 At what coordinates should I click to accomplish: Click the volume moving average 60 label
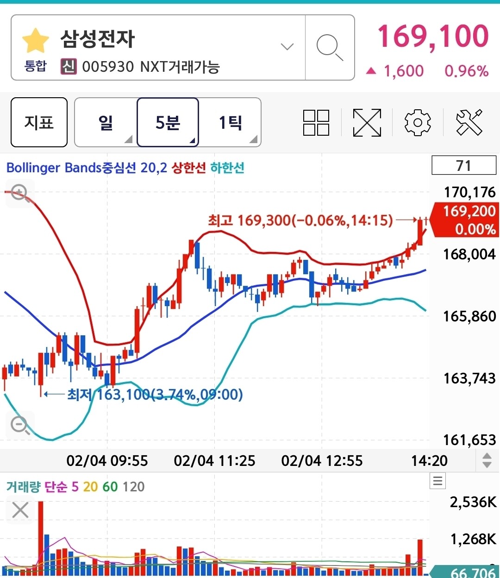click(110, 487)
